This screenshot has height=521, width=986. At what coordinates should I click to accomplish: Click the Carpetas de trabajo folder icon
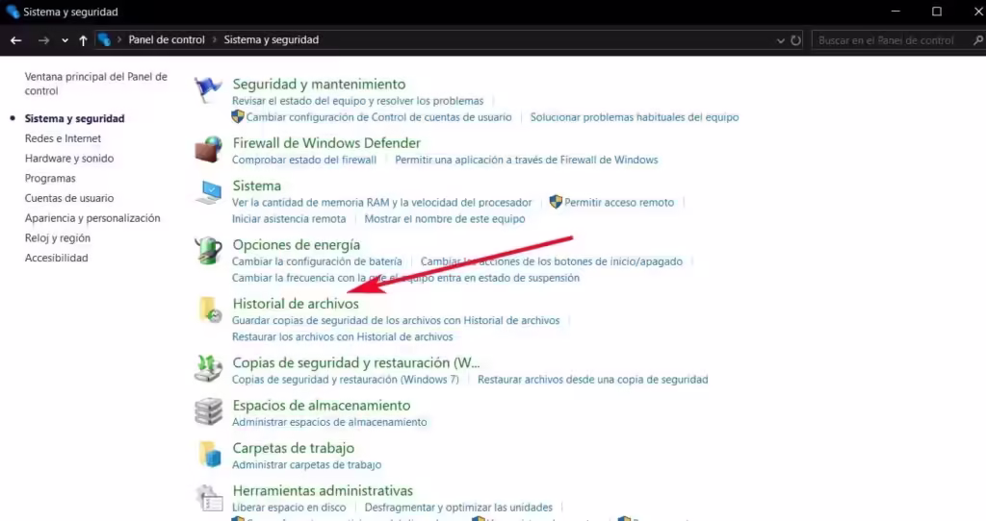[x=209, y=455]
